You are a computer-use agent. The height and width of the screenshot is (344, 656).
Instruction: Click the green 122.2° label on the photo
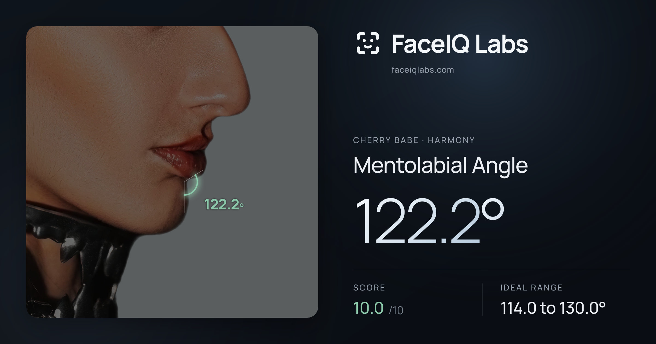[x=224, y=204]
